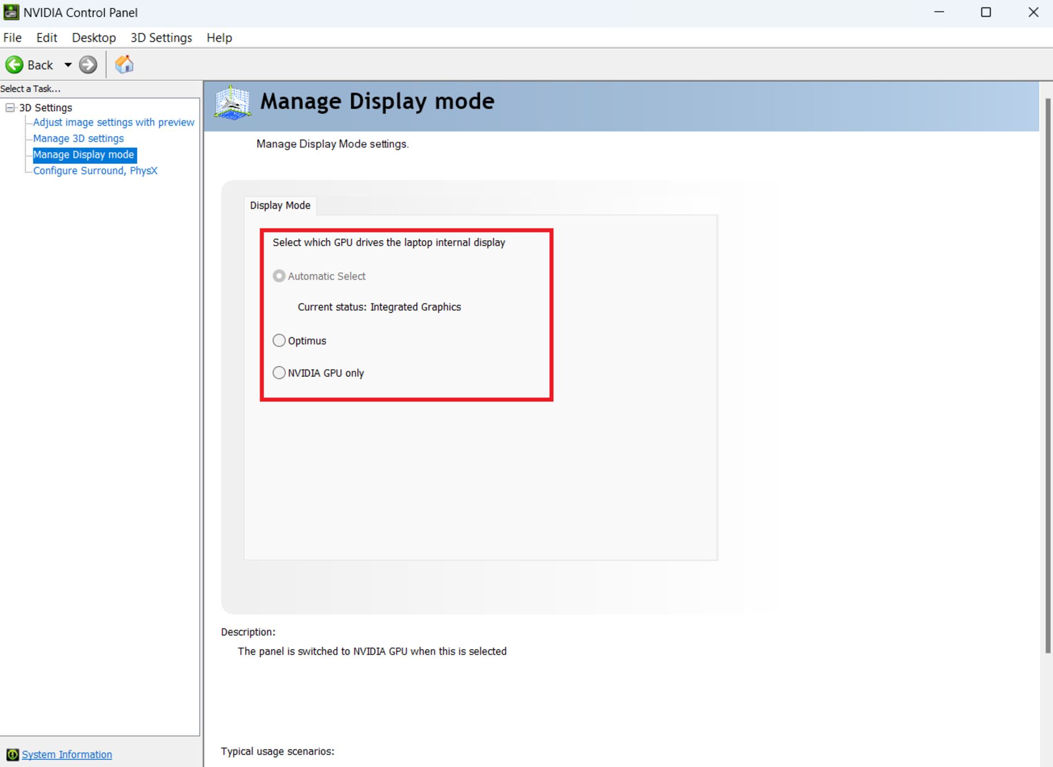Click the 3D Settings tree collapse icon
The image size is (1053, 767).
pyautogui.click(x=9, y=107)
